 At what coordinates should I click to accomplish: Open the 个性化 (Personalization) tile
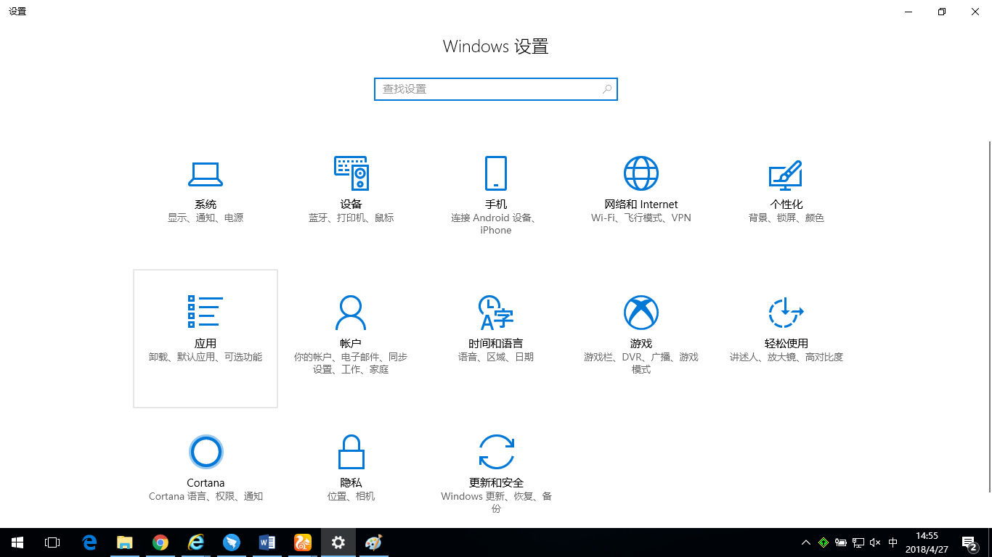[x=786, y=199]
